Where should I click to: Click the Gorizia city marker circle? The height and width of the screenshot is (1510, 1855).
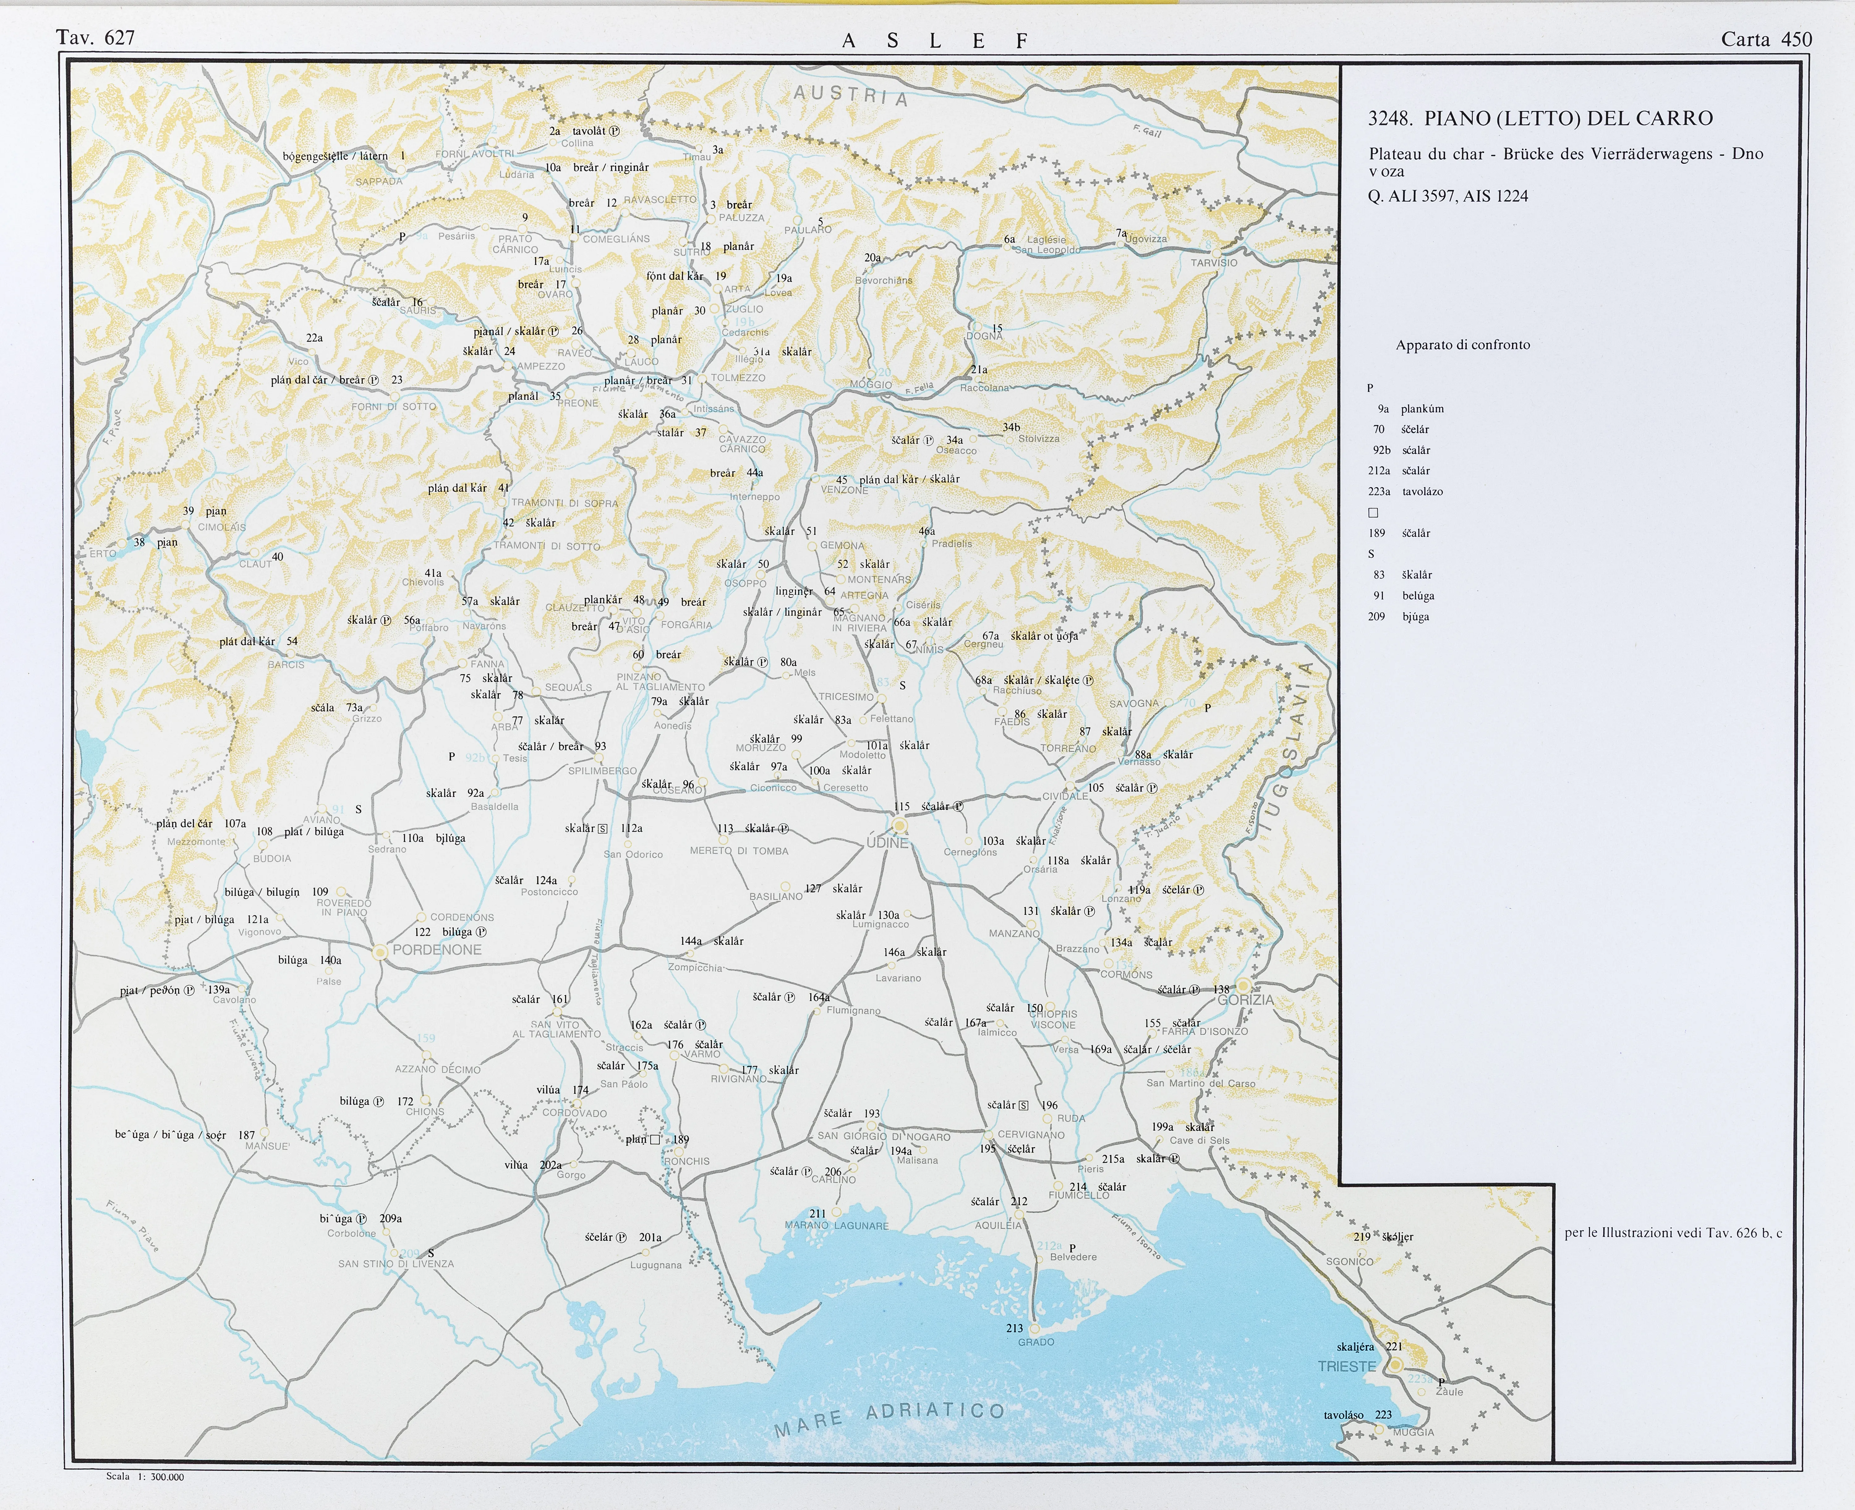tap(1244, 986)
